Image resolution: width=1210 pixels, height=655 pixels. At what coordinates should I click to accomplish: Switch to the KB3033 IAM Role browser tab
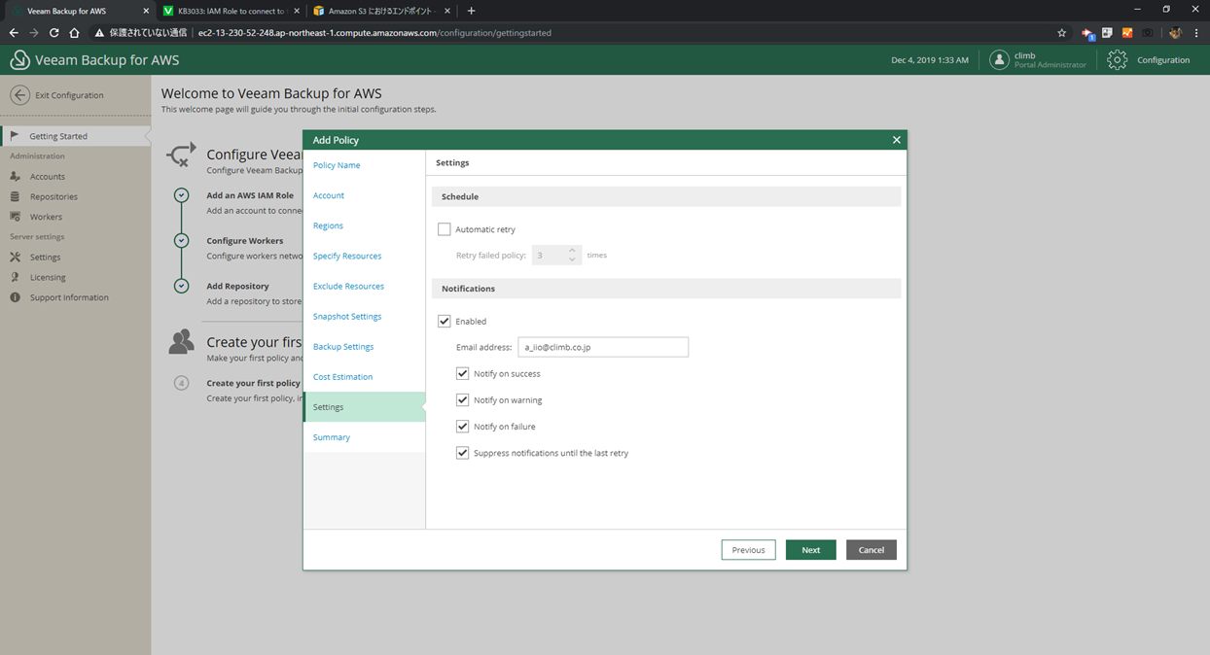[231, 11]
